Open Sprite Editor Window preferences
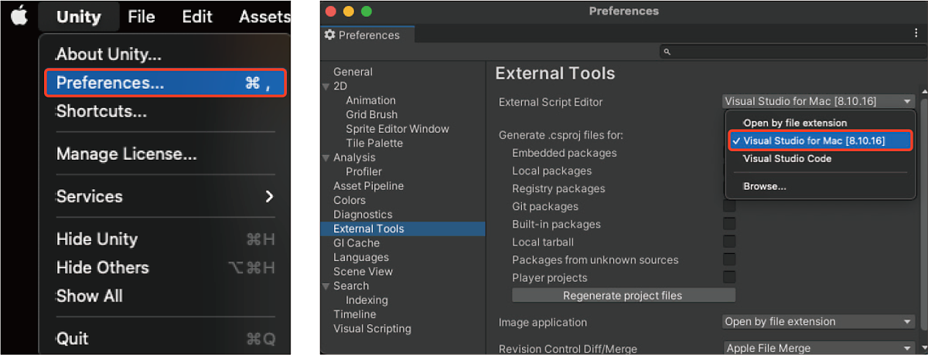The image size is (928, 355). 397,129
